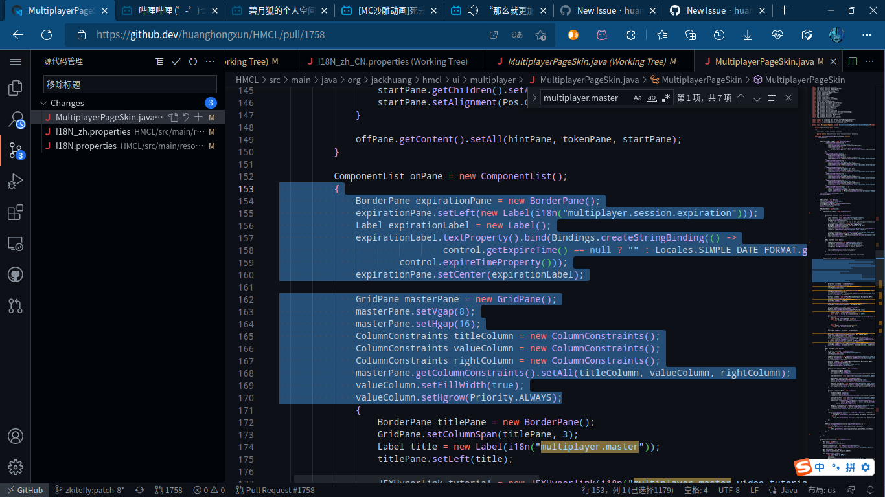Commit changes via the checkmark icon

click(x=176, y=61)
